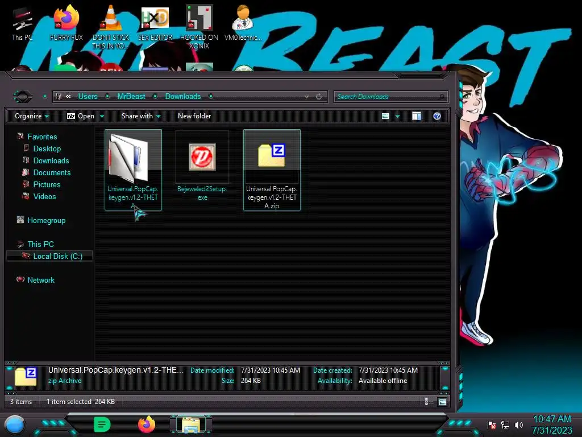
Task: Open the VM0Technic desktop shortcut
Action: coord(243,23)
